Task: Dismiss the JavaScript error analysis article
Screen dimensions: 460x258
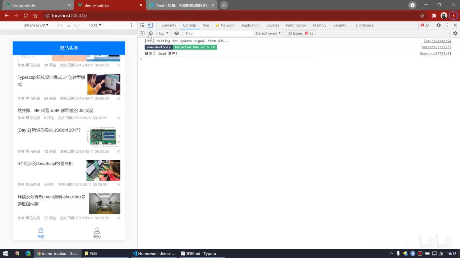Action: pos(118,185)
